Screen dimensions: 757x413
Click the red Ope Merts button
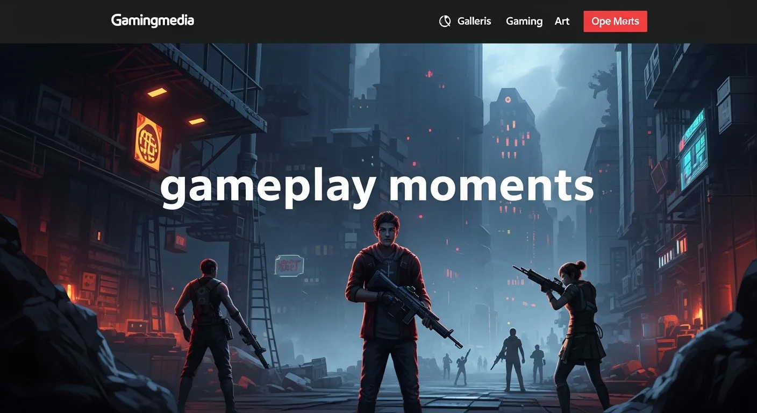(615, 22)
